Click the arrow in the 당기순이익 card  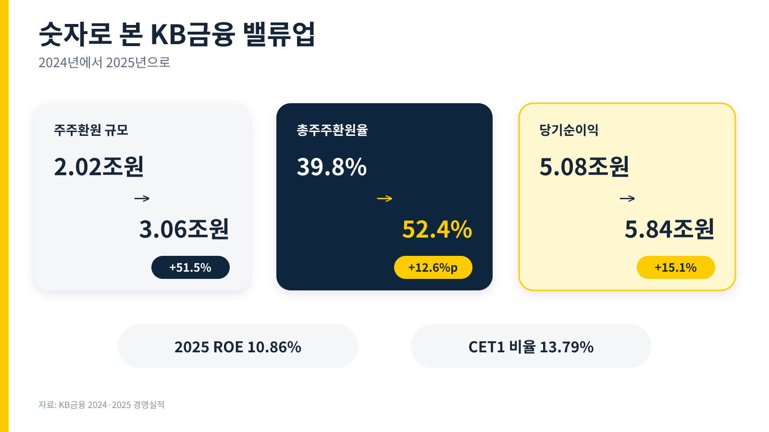click(627, 198)
